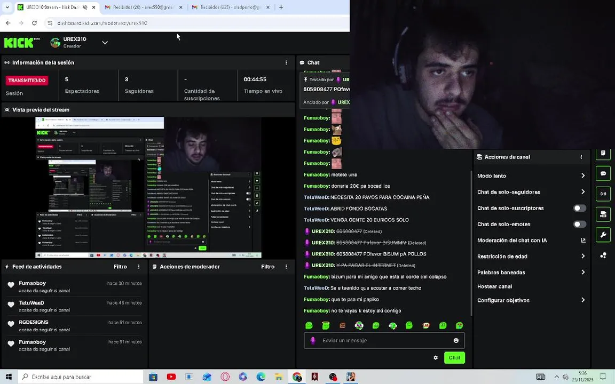Open the Información de la sesión options menu
The height and width of the screenshot is (384, 615).
point(286,63)
